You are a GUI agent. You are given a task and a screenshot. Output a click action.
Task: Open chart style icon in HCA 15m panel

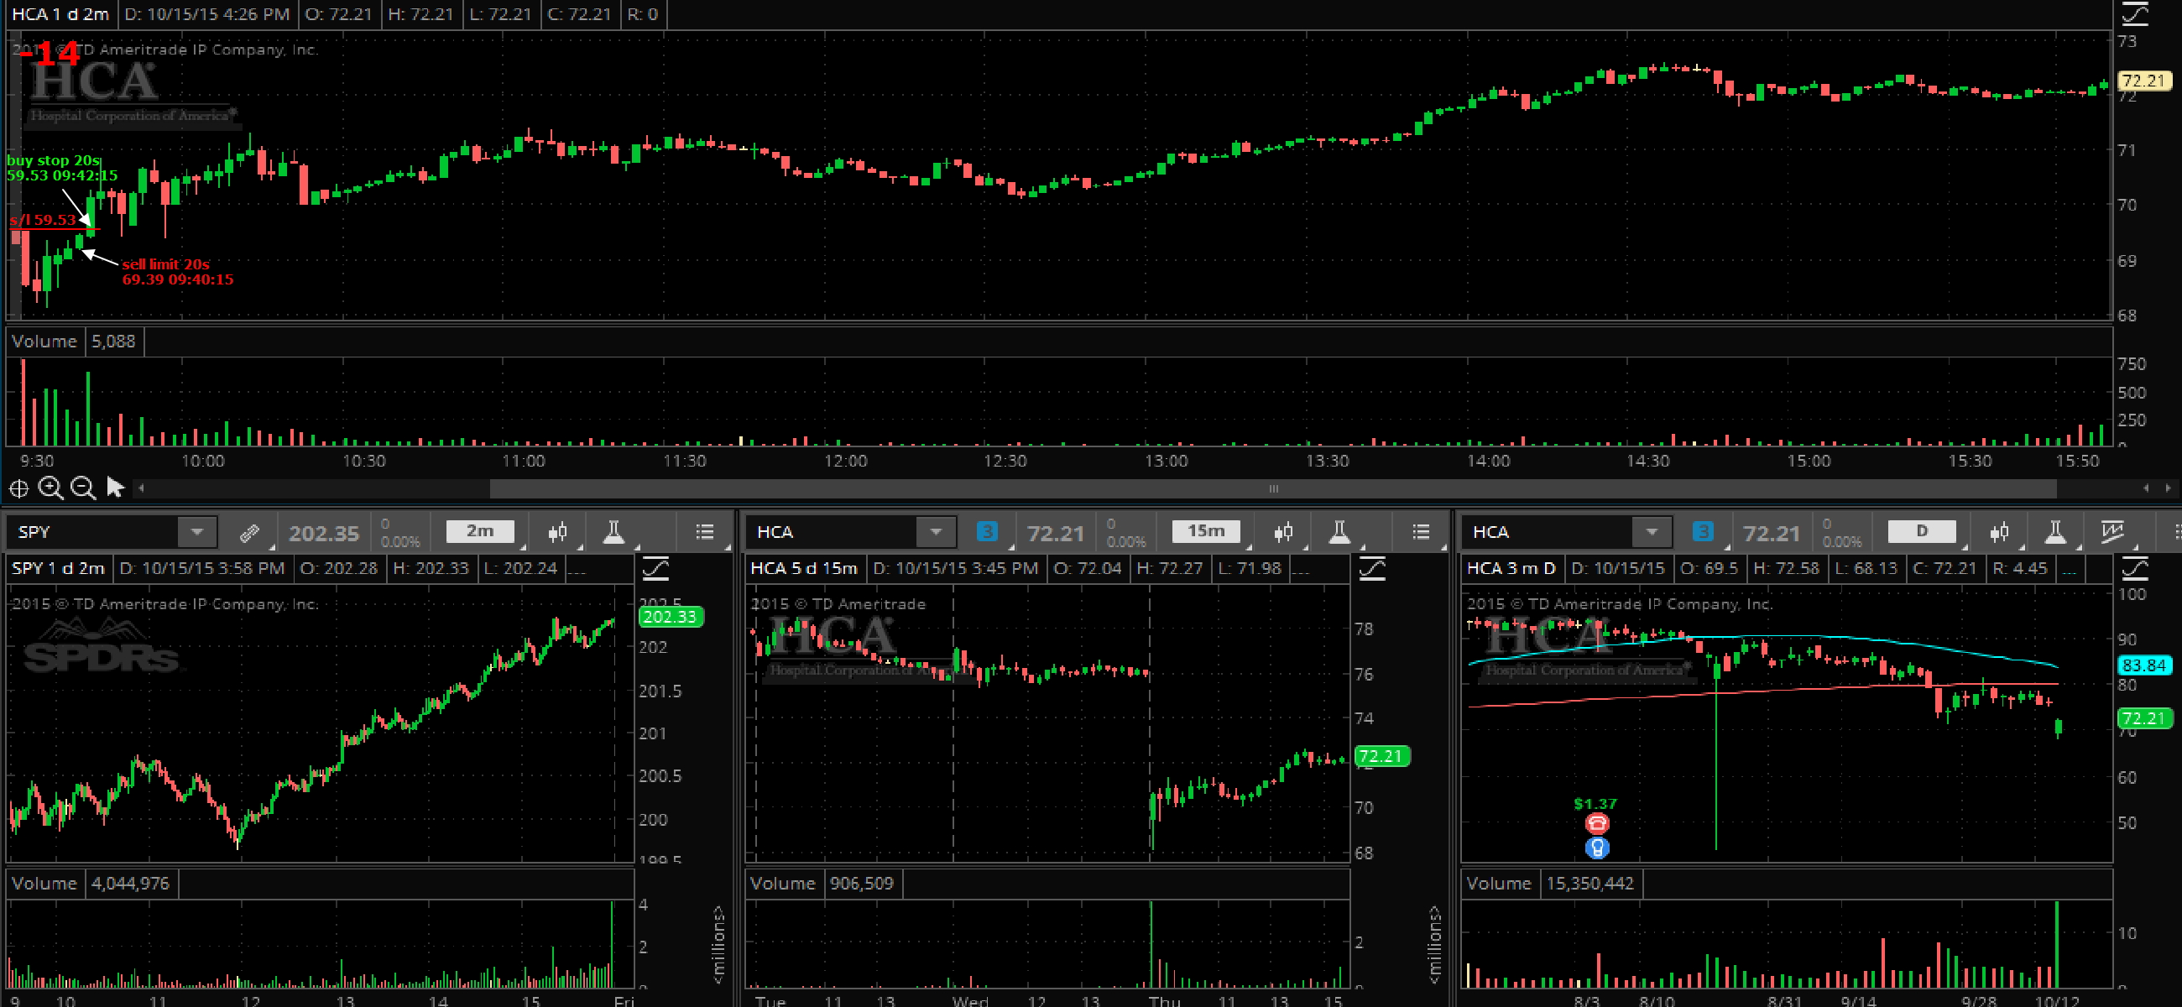[x=1283, y=532]
